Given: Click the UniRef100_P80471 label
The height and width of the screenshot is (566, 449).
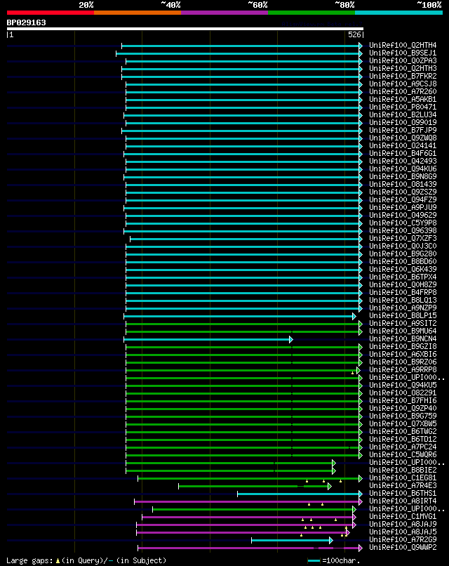Looking at the screenshot, I should tap(403, 107).
